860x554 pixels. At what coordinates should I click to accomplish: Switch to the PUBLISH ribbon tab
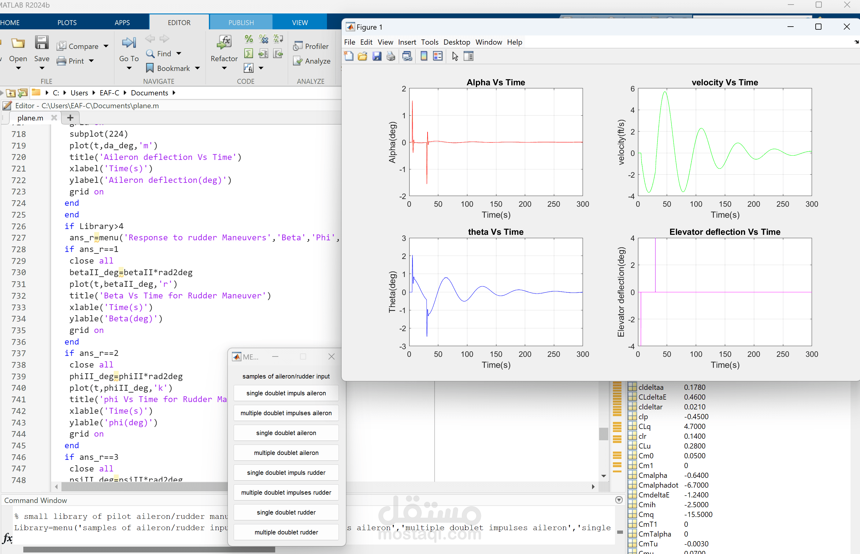point(241,22)
